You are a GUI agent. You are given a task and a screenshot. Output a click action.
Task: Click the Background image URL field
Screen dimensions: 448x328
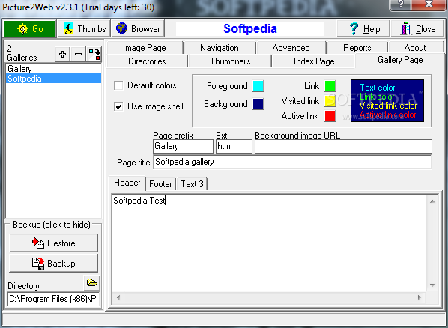[x=343, y=146]
